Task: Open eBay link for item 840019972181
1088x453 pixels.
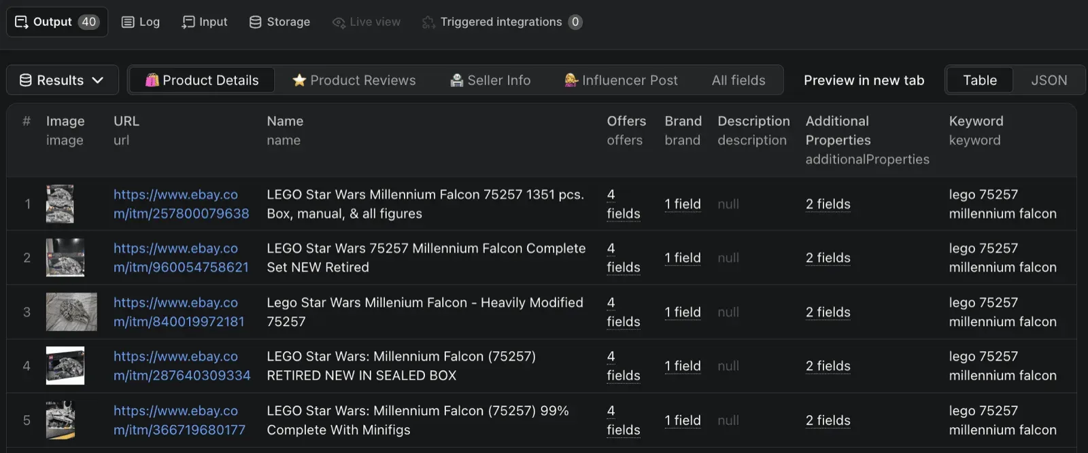Action: pos(179,312)
